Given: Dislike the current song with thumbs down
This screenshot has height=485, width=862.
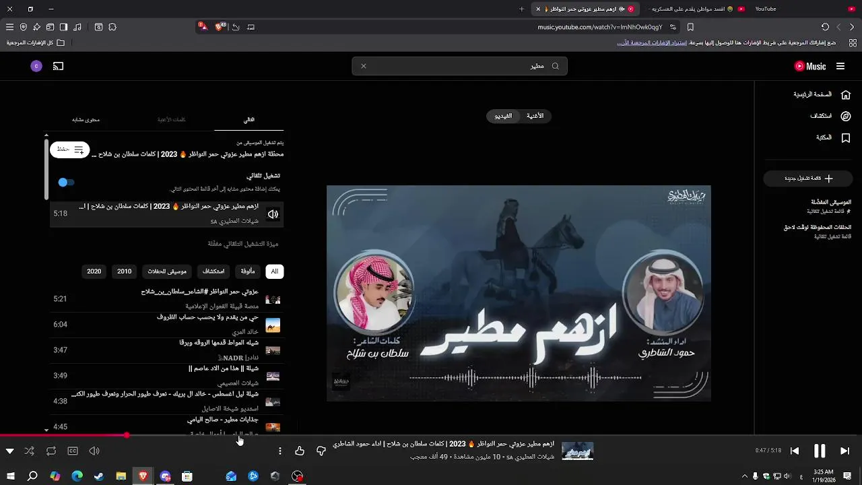Looking at the screenshot, I should pyautogui.click(x=321, y=451).
